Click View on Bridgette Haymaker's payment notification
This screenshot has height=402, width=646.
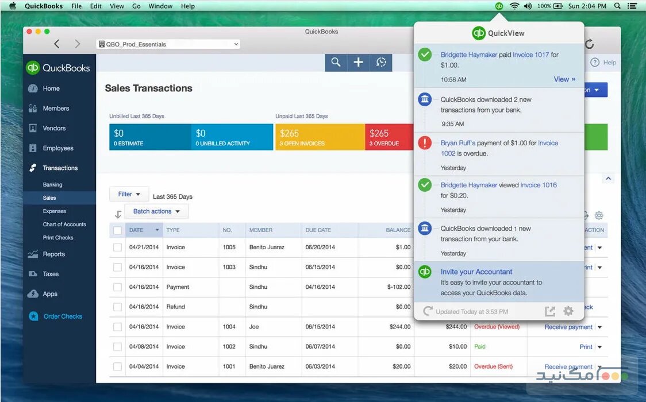tap(565, 79)
